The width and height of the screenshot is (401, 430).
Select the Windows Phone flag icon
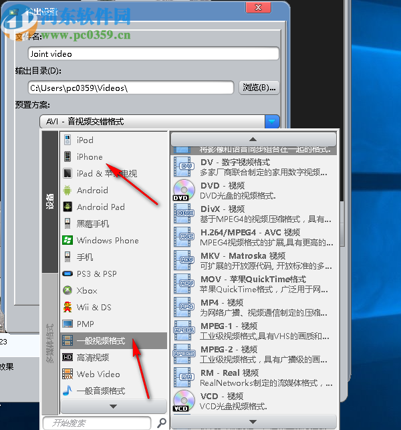point(68,240)
